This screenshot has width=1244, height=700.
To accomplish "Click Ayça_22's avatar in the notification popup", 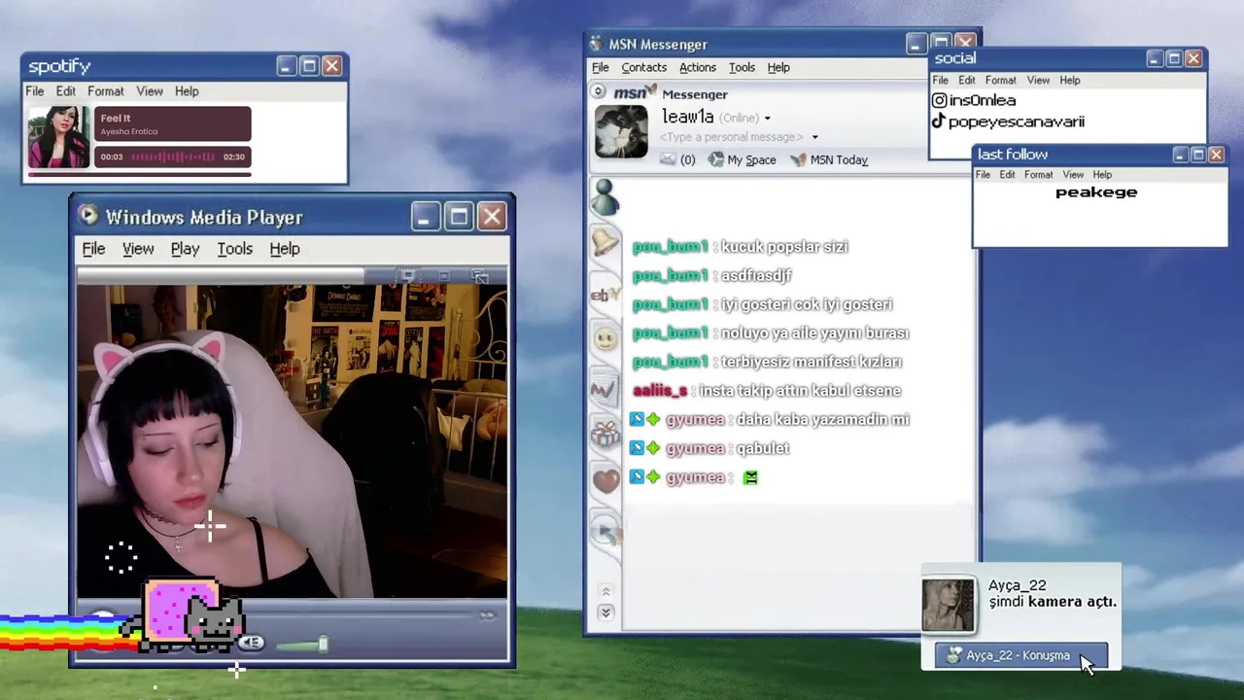I will pos(949,605).
